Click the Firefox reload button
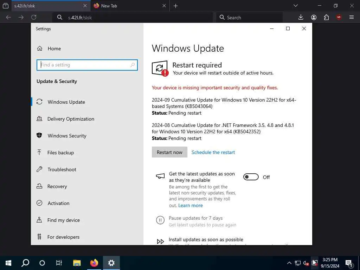This screenshot has height=270, width=360. (34, 17)
